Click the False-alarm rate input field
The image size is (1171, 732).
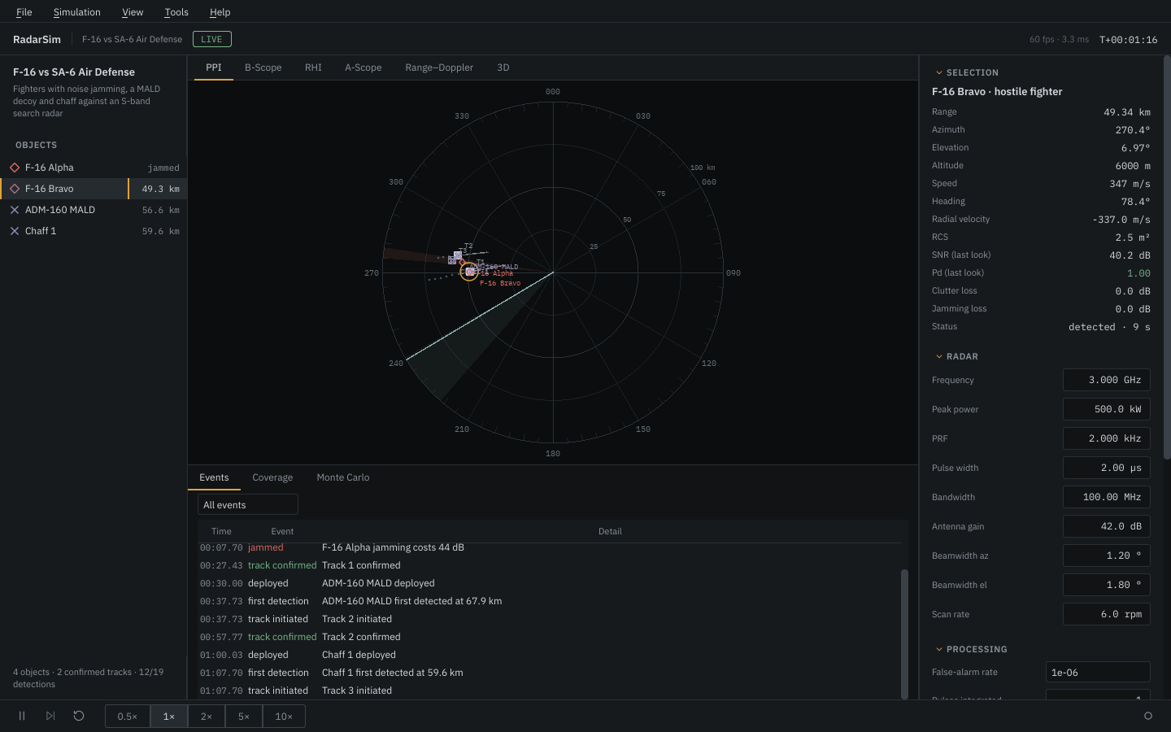click(1098, 672)
